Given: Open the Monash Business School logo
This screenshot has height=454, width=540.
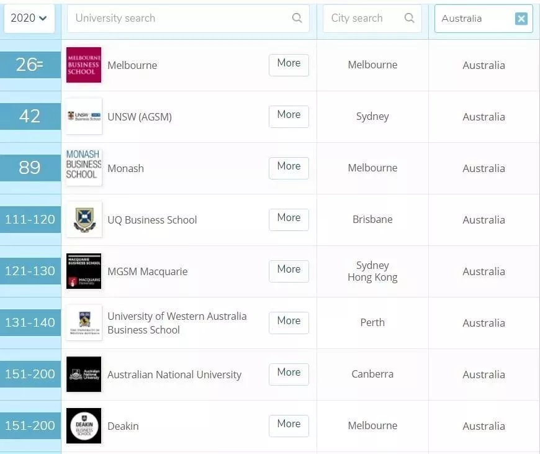Looking at the screenshot, I should [x=84, y=168].
